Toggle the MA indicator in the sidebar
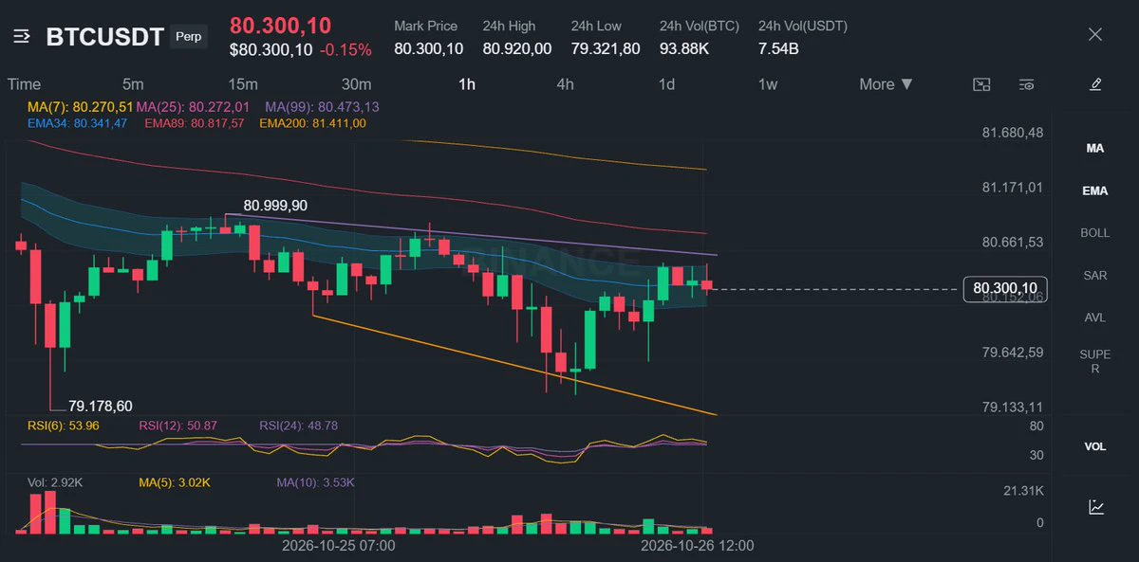 tap(1095, 149)
